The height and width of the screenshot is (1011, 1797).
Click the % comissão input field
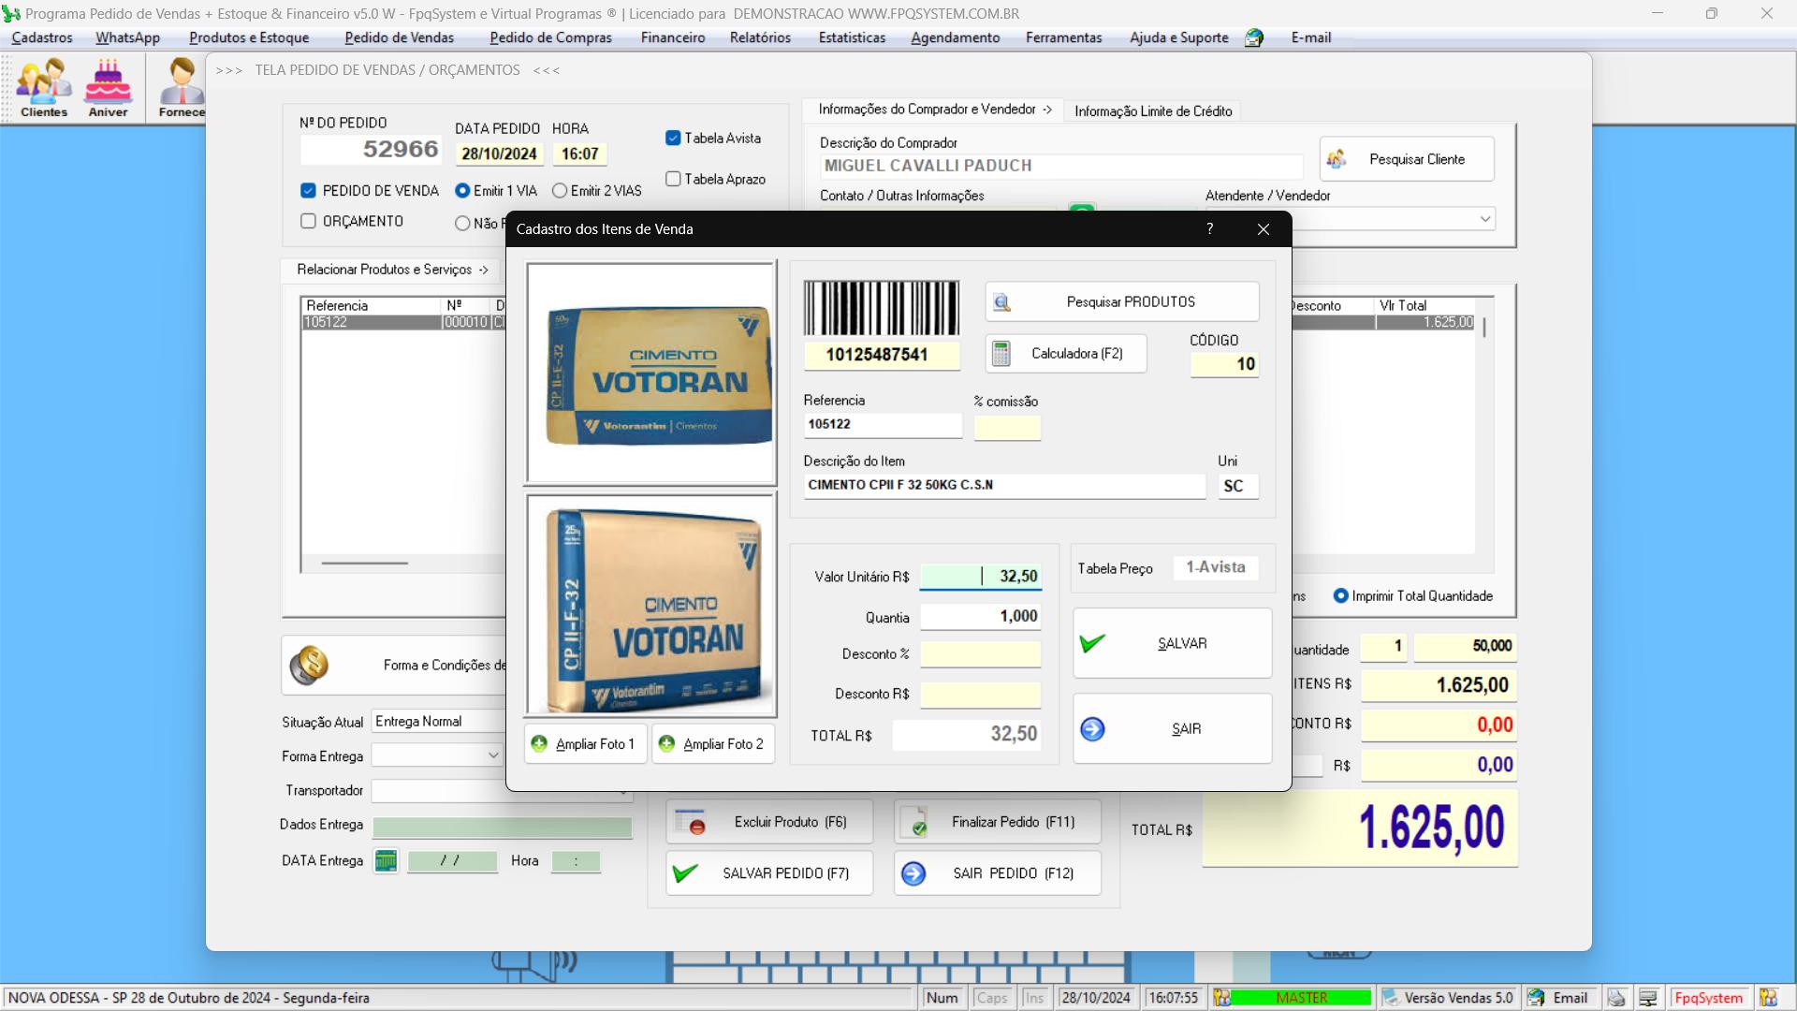1007,428
